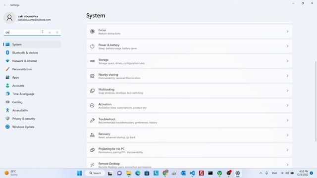Go to Privacy & security
The image size is (317, 178).
[32, 119]
